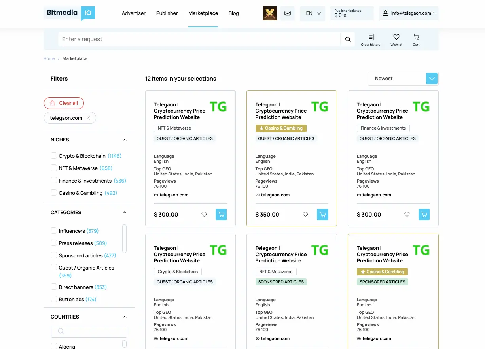The image size is (485, 349).
Task: Click the TG logo on the $350.00 card
Action: (320, 107)
